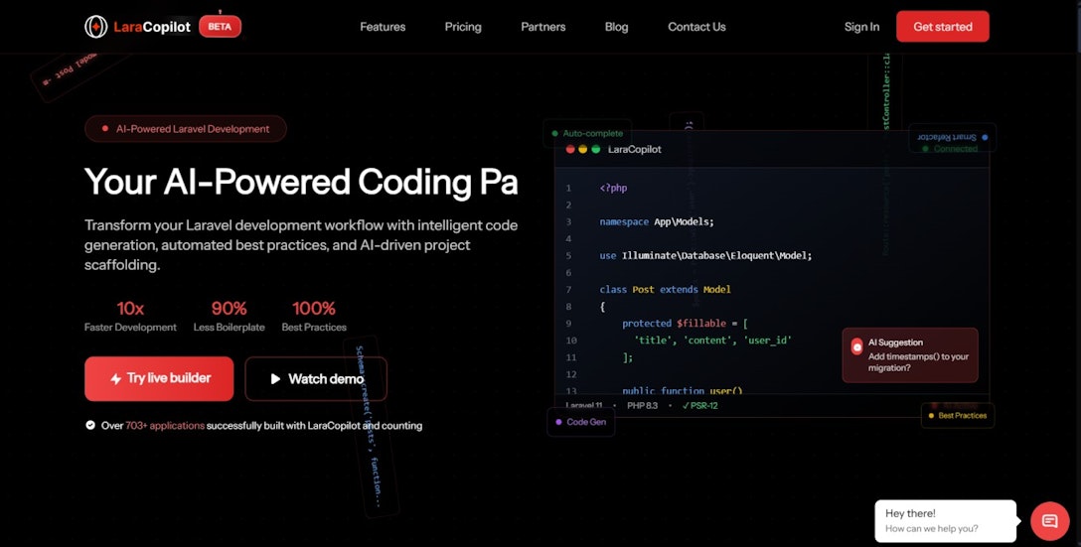Click the play icon on Watch demo
This screenshot has width=1081, height=547.
point(275,378)
